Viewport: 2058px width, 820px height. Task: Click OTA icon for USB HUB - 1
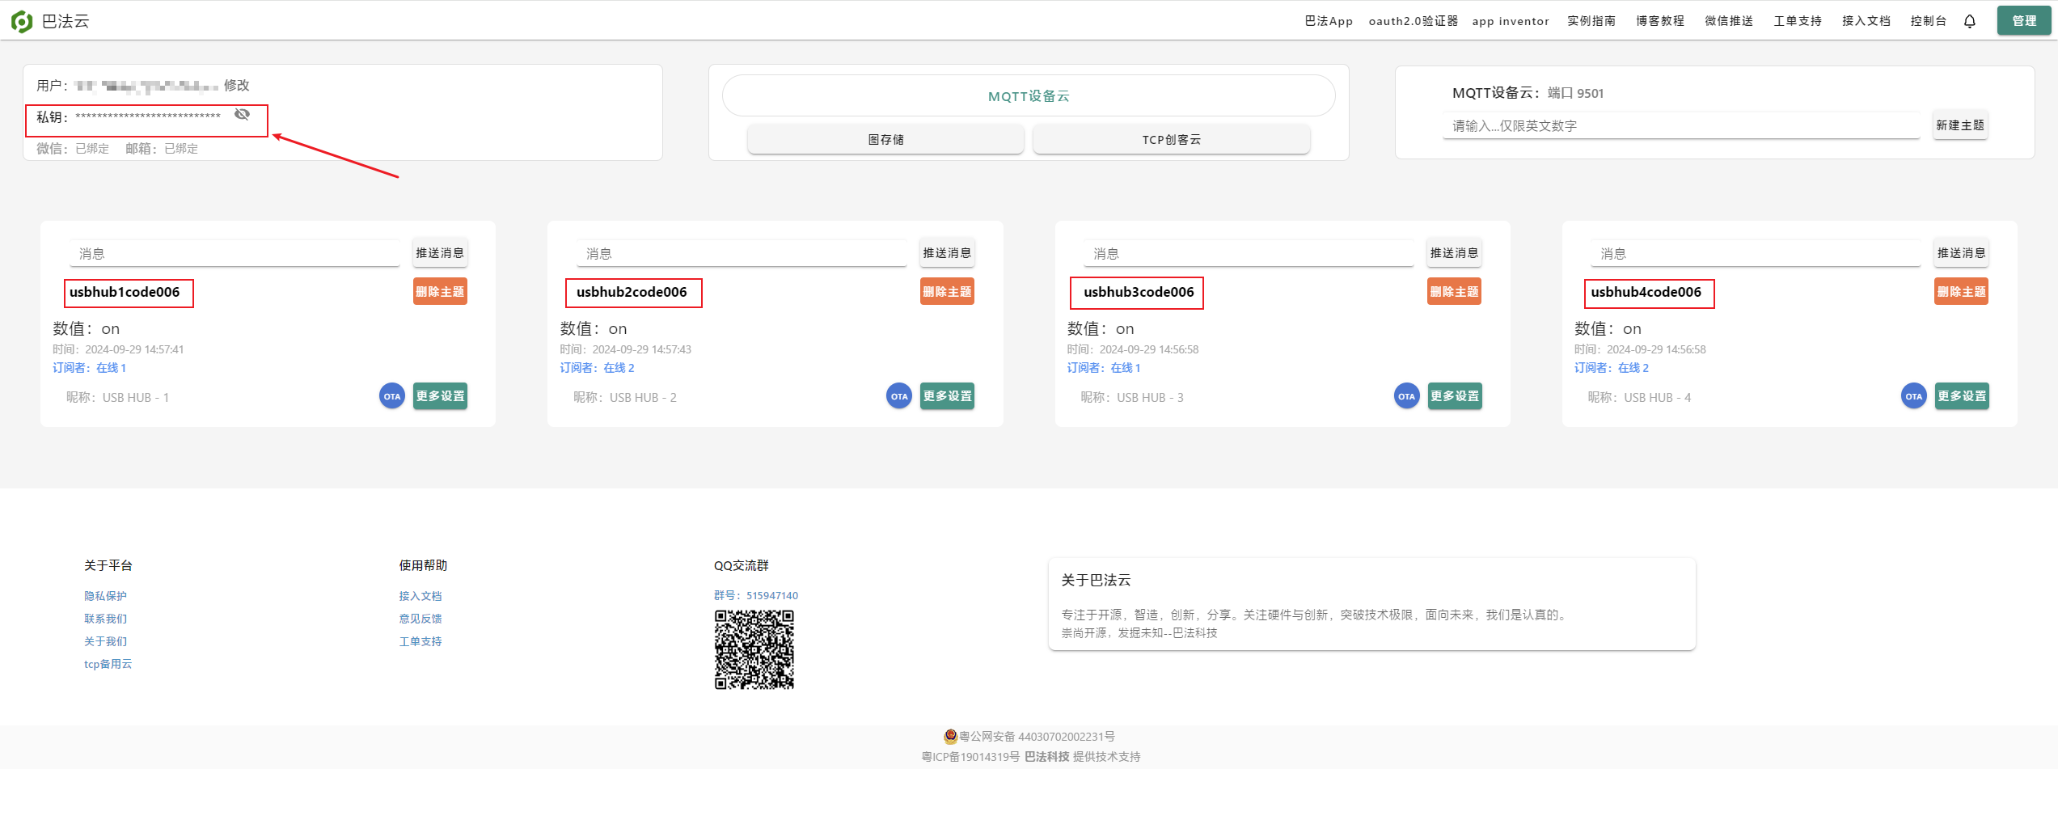click(x=392, y=396)
